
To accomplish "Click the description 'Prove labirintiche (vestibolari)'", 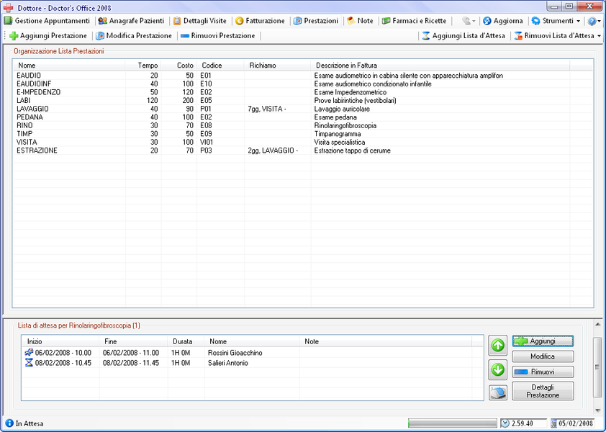I will coord(355,101).
